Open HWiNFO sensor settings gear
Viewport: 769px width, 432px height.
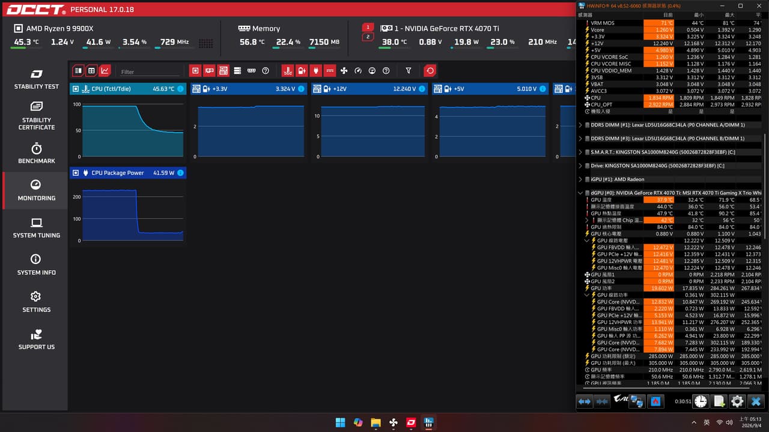(737, 401)
